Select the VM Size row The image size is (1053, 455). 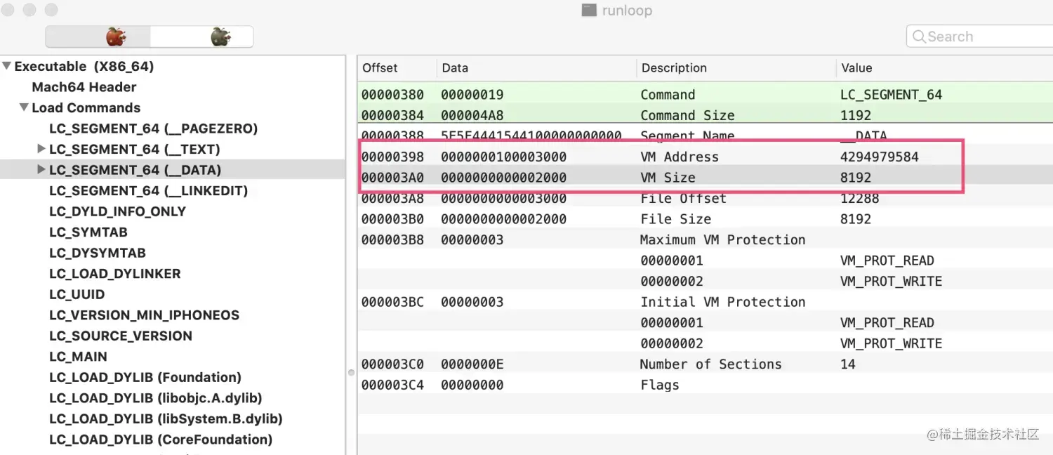click(705, 178)
